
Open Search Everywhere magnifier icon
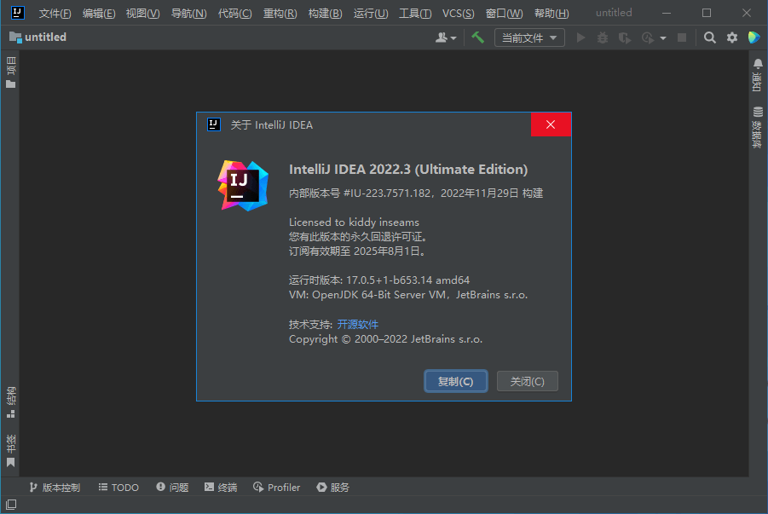pos(709,38)
